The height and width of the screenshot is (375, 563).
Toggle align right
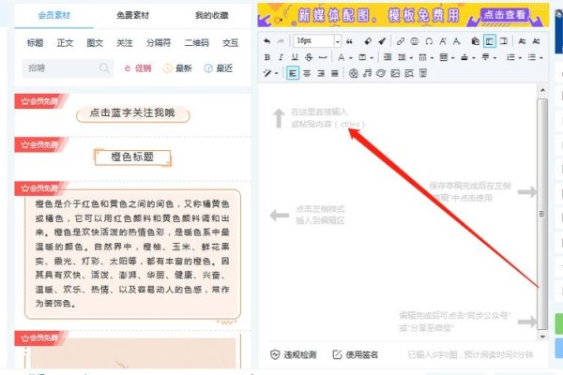pyautogui.click(x=321, y=73)
